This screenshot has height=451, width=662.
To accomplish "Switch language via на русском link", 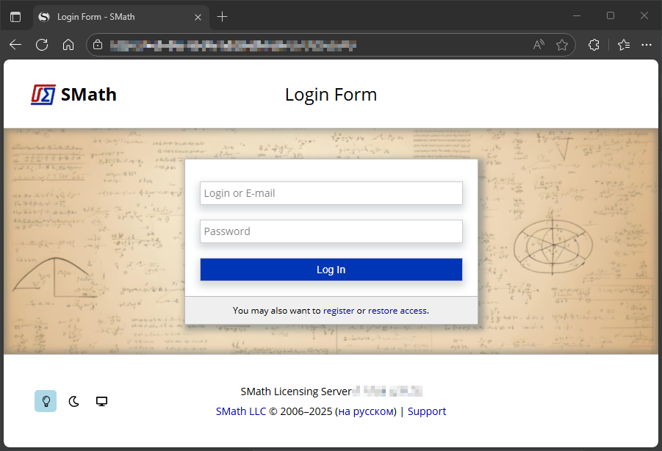I will (366, 411).
